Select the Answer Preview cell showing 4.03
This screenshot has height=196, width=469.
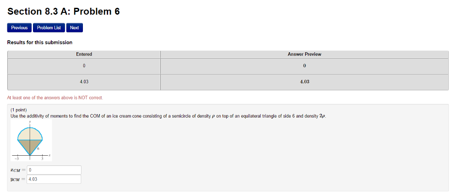(305, 82)
